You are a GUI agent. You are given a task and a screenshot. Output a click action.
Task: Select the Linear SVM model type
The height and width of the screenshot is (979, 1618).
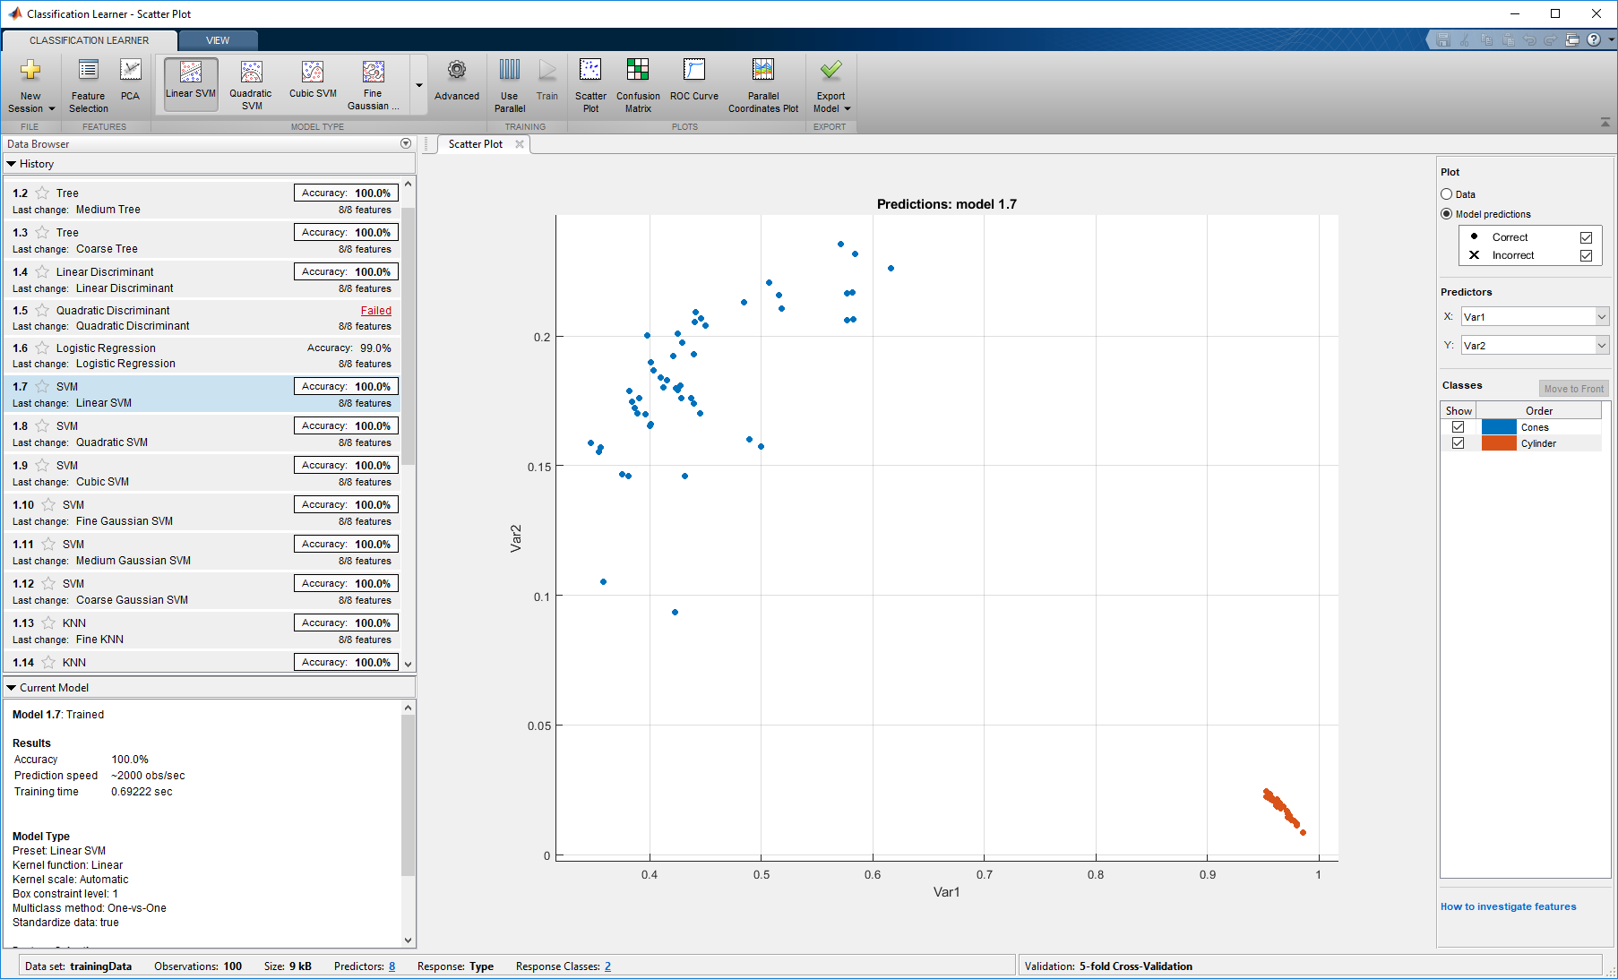pyautogui.click(x=191, y=84)
